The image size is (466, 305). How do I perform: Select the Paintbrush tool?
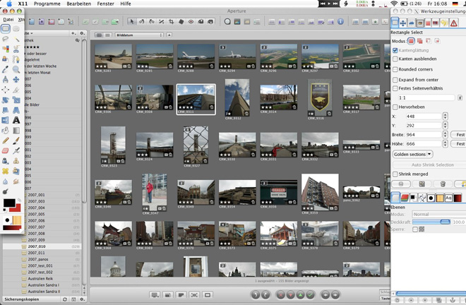click(x=16, y=140)
